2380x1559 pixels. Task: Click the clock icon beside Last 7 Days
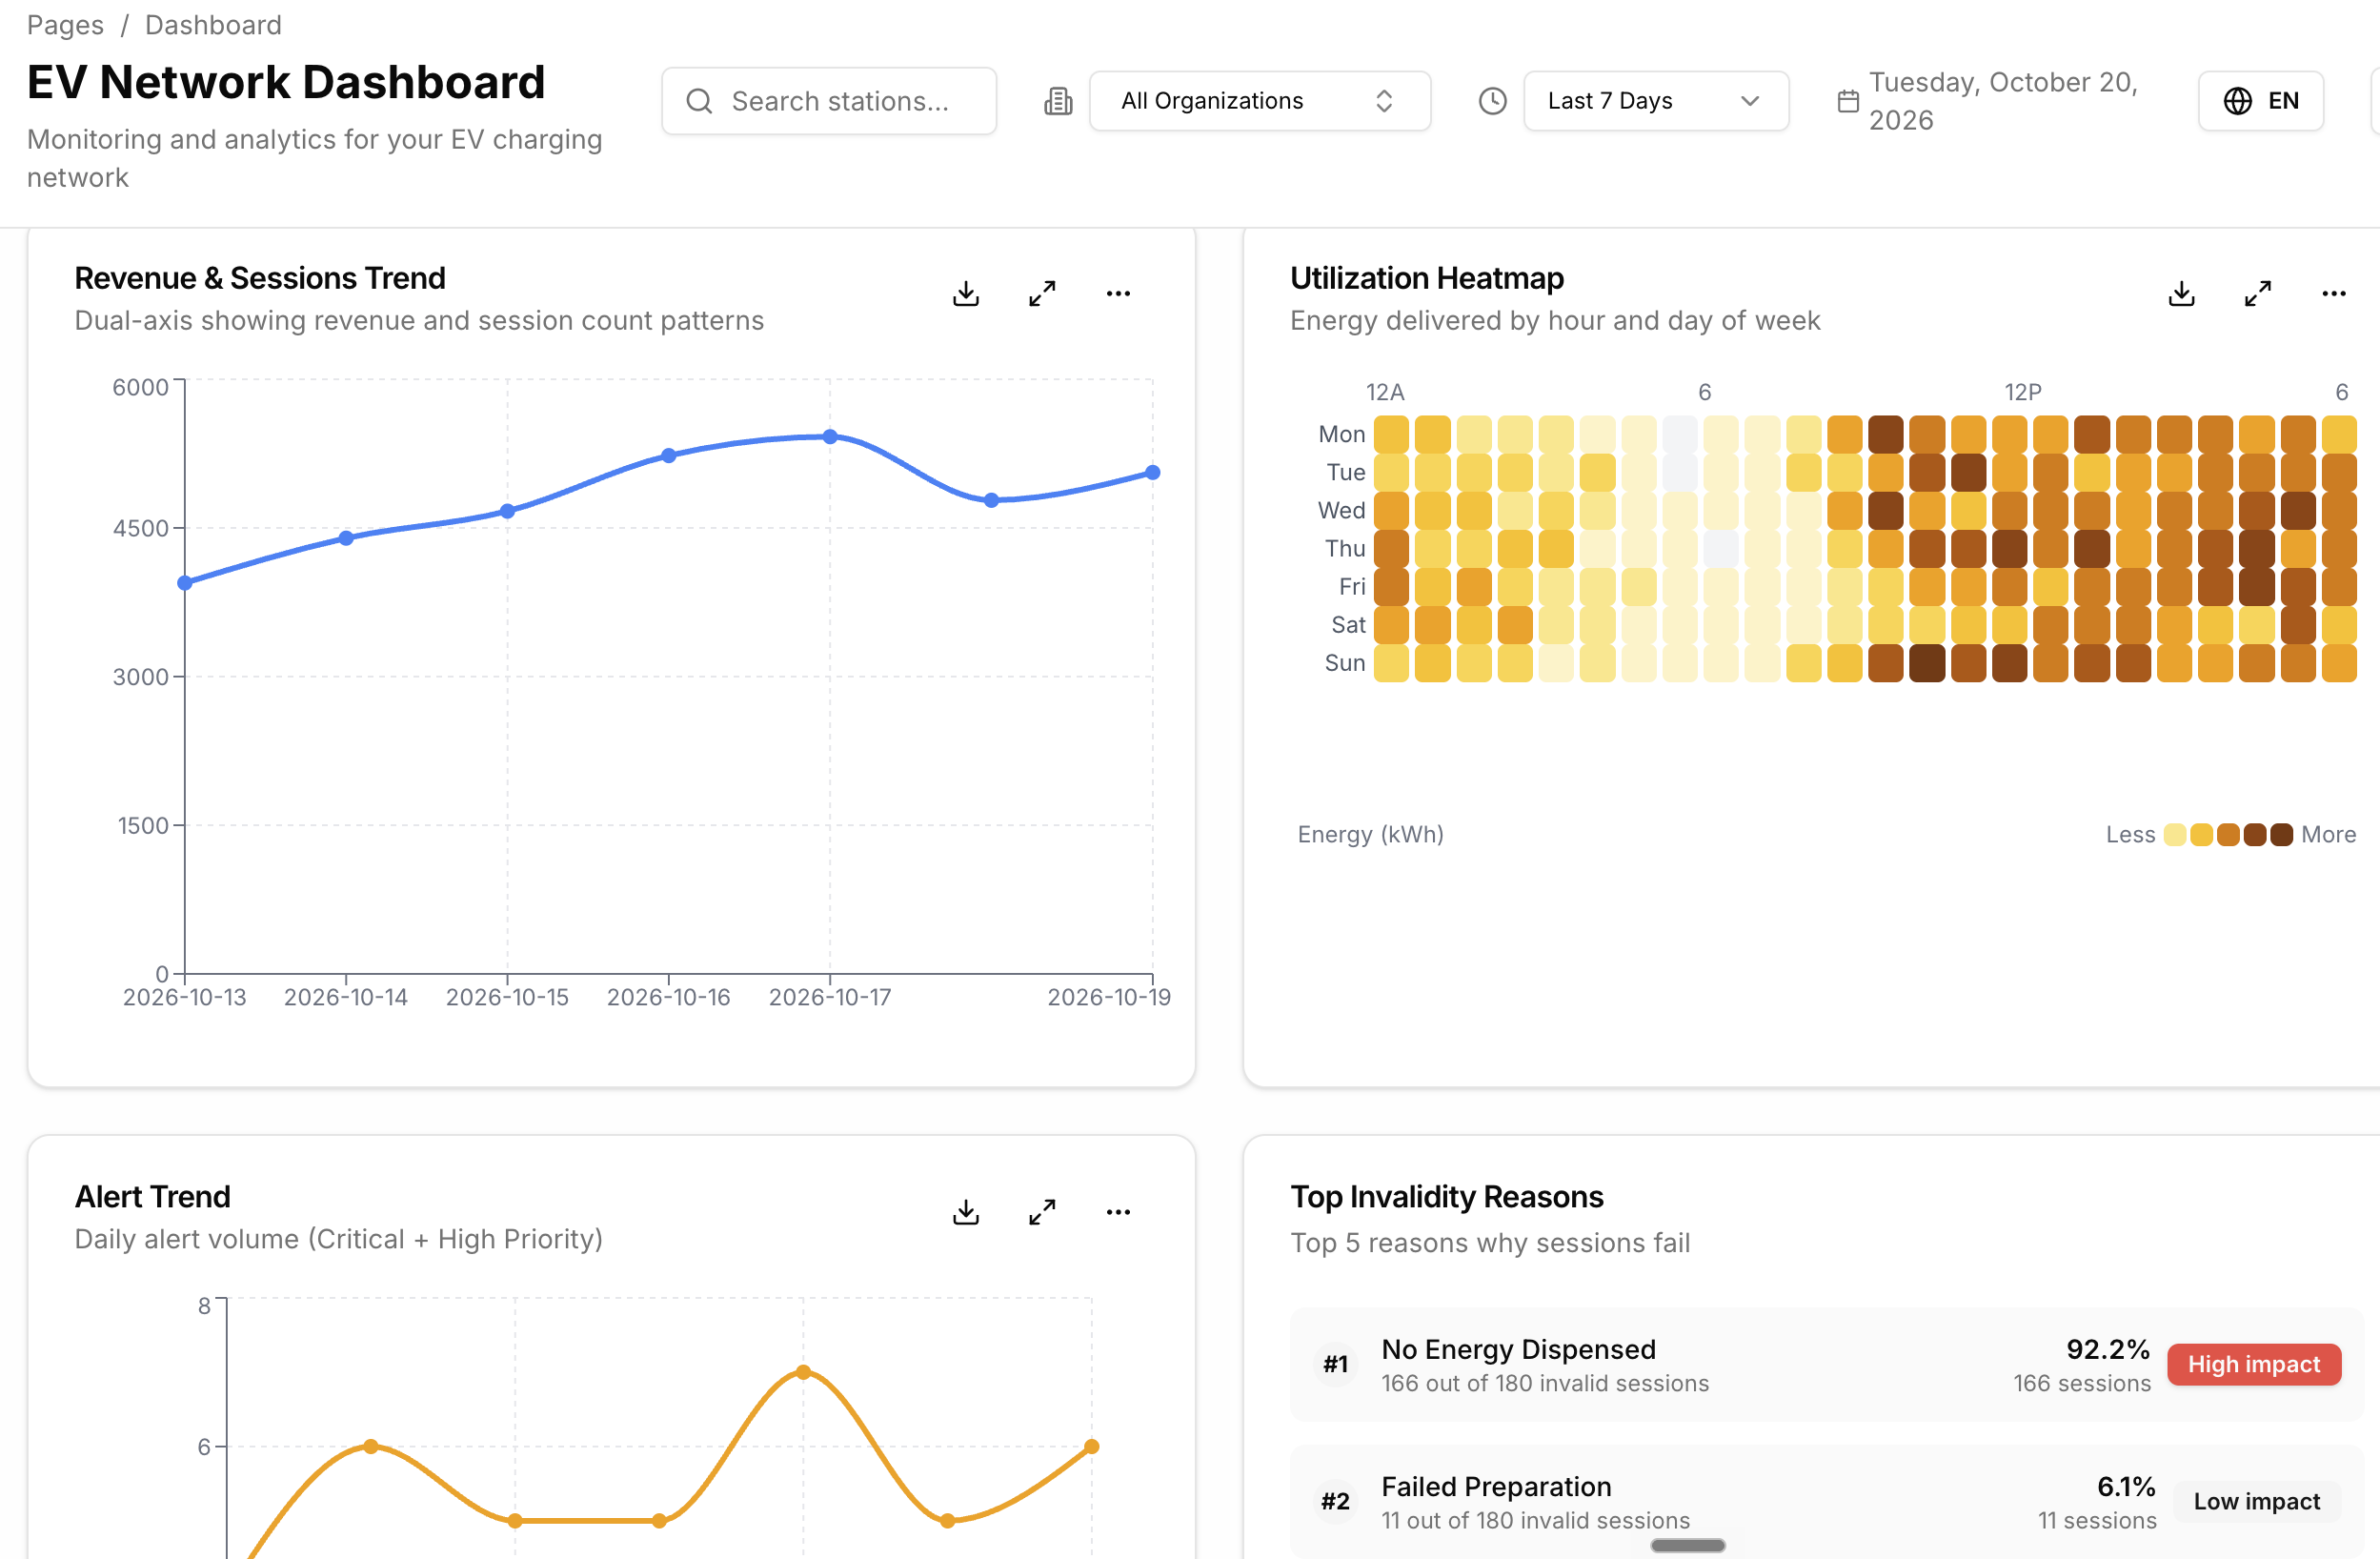point(1492,101)
